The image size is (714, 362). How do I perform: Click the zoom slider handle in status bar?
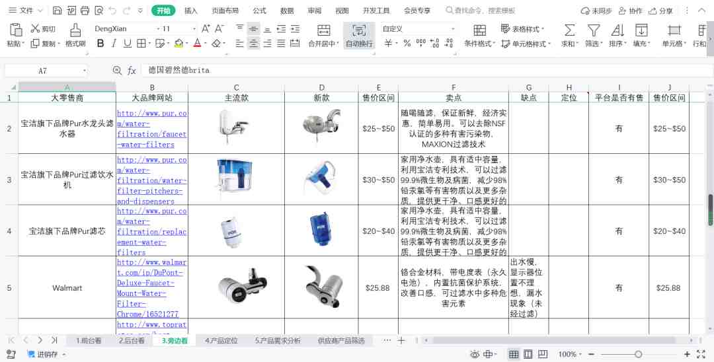point(638,355)
